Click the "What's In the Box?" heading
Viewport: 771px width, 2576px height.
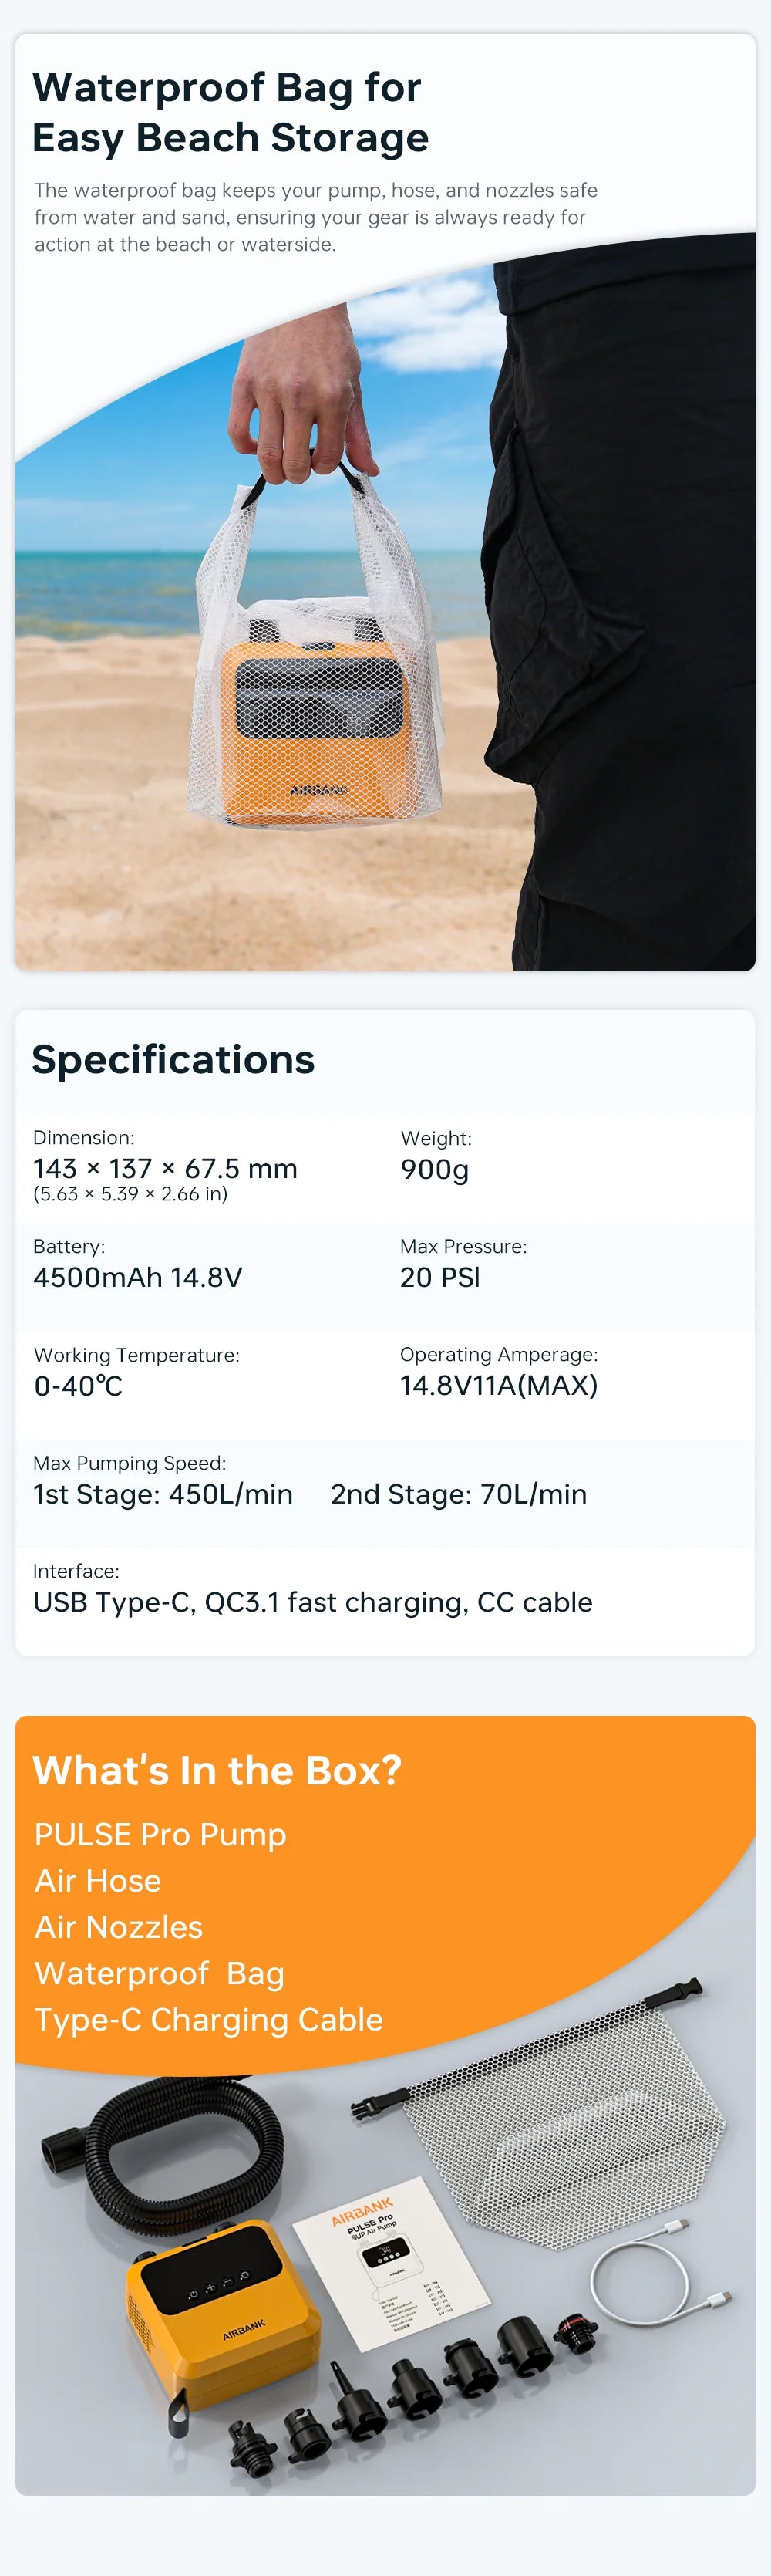[x=217, y=1770]
